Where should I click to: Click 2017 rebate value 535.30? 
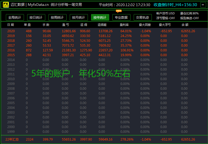[85, 46]
